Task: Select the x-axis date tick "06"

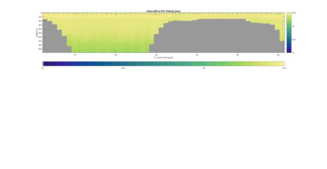Action: pyautogui.click(x=278, y=55)
